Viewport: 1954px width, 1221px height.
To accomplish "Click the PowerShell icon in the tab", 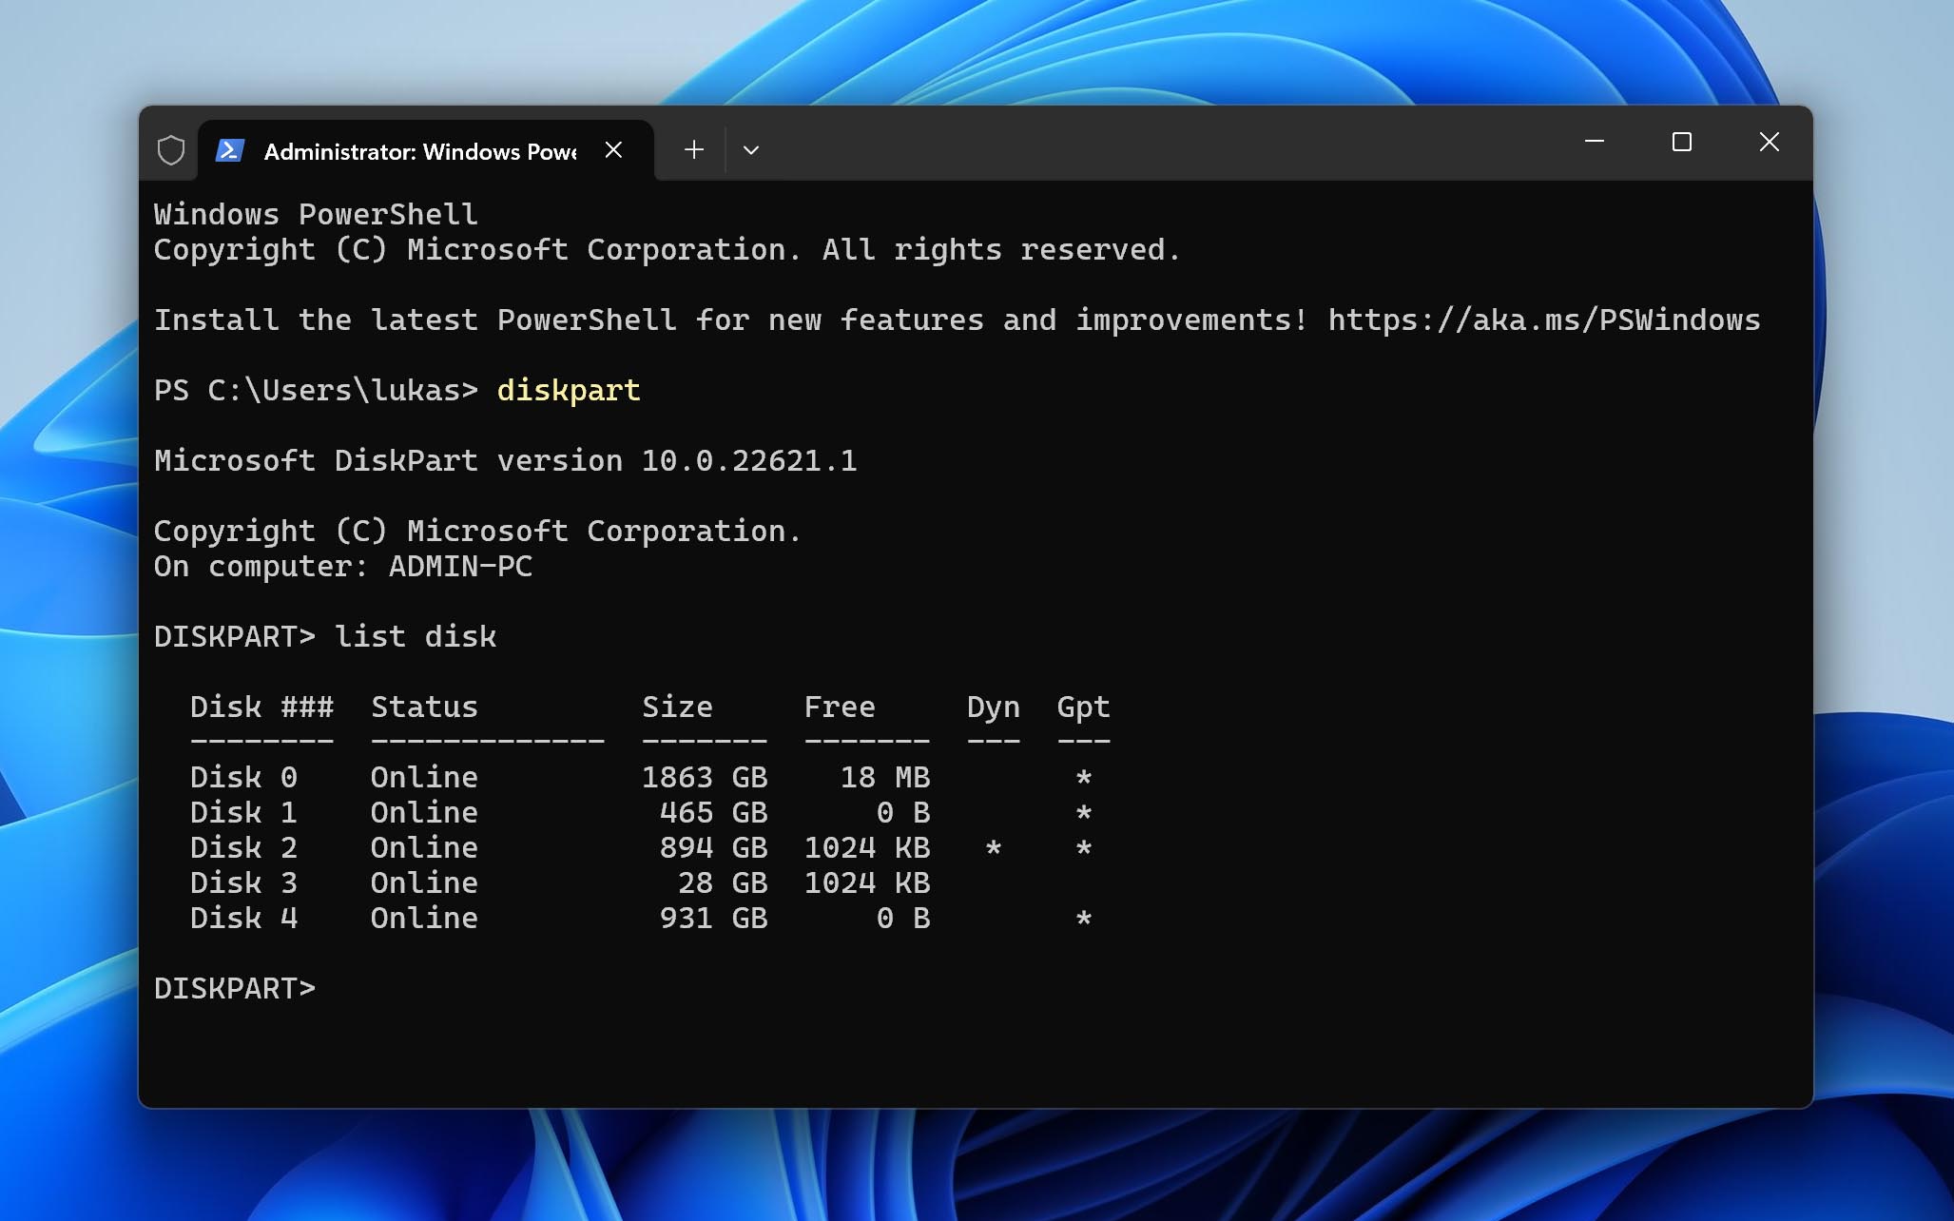I will point(230,150).
